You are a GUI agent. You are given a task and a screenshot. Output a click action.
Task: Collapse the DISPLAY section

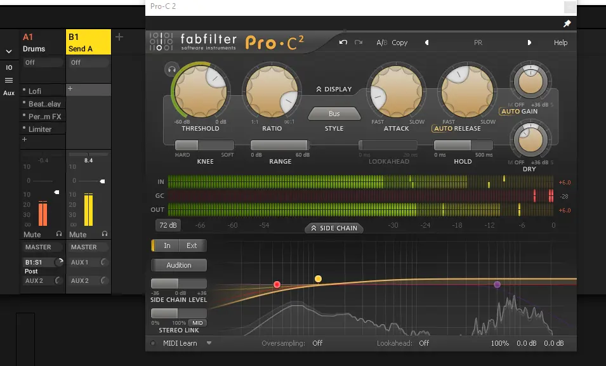coord(333,89)
